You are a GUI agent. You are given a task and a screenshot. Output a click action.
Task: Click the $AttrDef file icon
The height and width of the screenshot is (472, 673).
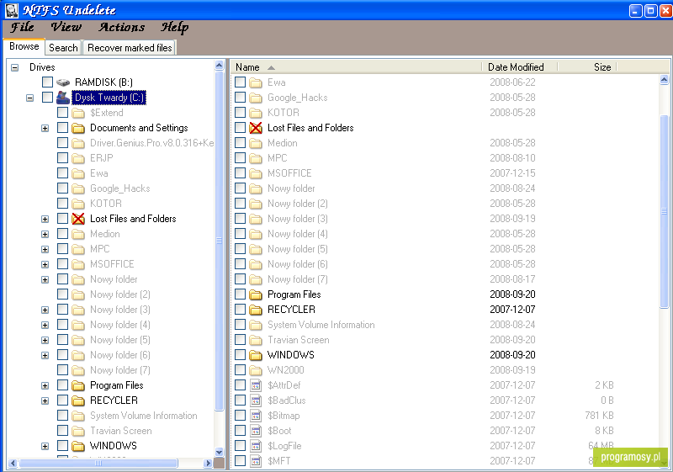click(x=256, y=385)
